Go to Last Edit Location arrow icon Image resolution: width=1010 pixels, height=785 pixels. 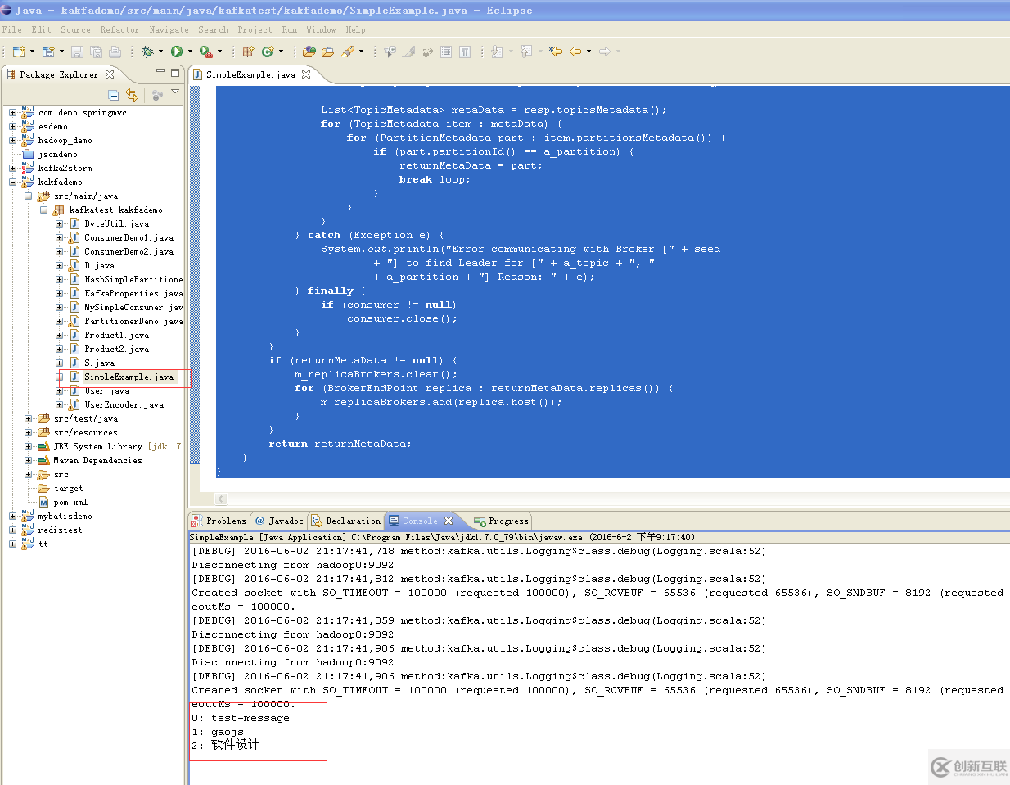tap(556, 52)
